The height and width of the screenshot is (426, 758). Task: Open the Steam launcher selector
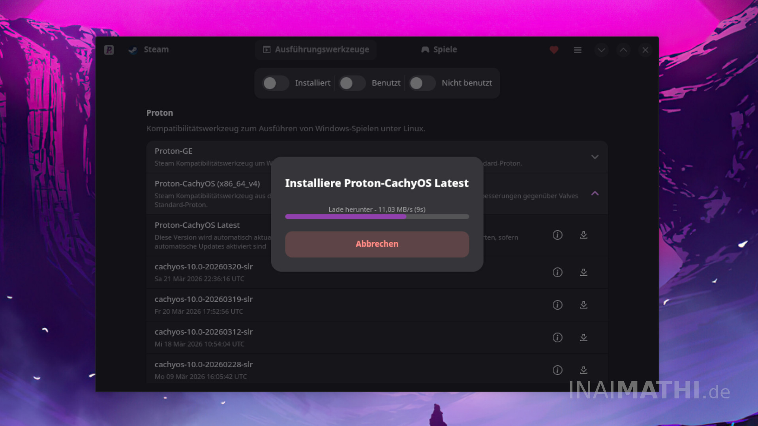tap(149, 50)
